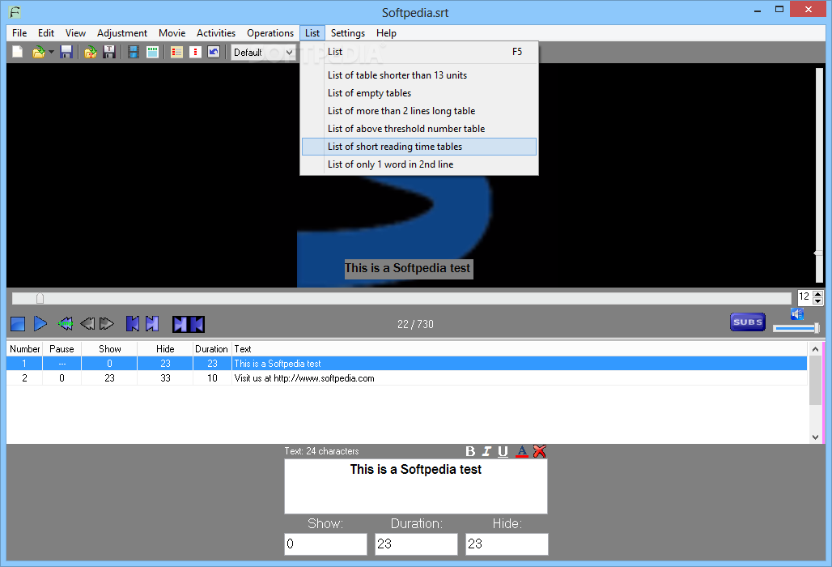Step backward with the gray rewind arrows

87,323
